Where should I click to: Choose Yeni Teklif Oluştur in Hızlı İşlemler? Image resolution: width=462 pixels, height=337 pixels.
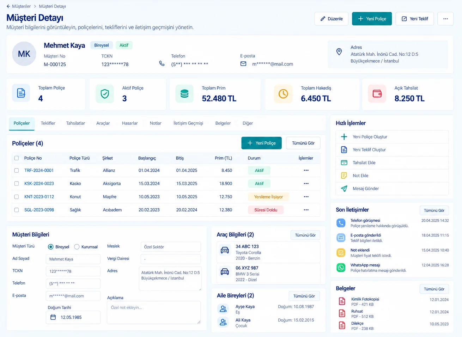click(392, 150)
